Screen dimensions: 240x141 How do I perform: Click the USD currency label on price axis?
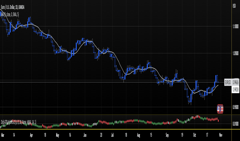pos(234,6)
